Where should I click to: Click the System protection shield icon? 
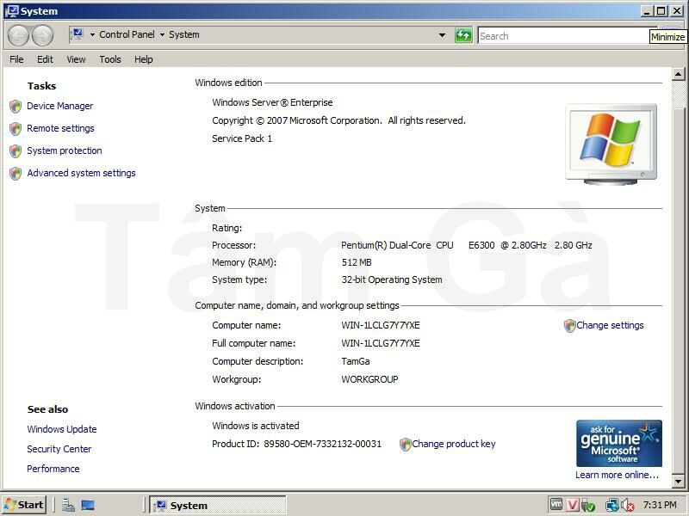pos(16,151)
